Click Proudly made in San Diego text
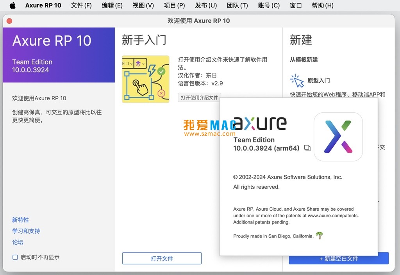 [x=273, y=236]
